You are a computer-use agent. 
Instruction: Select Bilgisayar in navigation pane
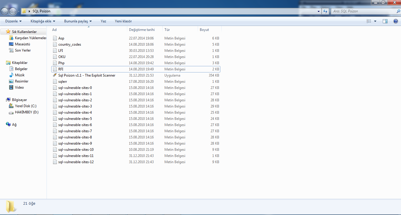tap(19, 100)
